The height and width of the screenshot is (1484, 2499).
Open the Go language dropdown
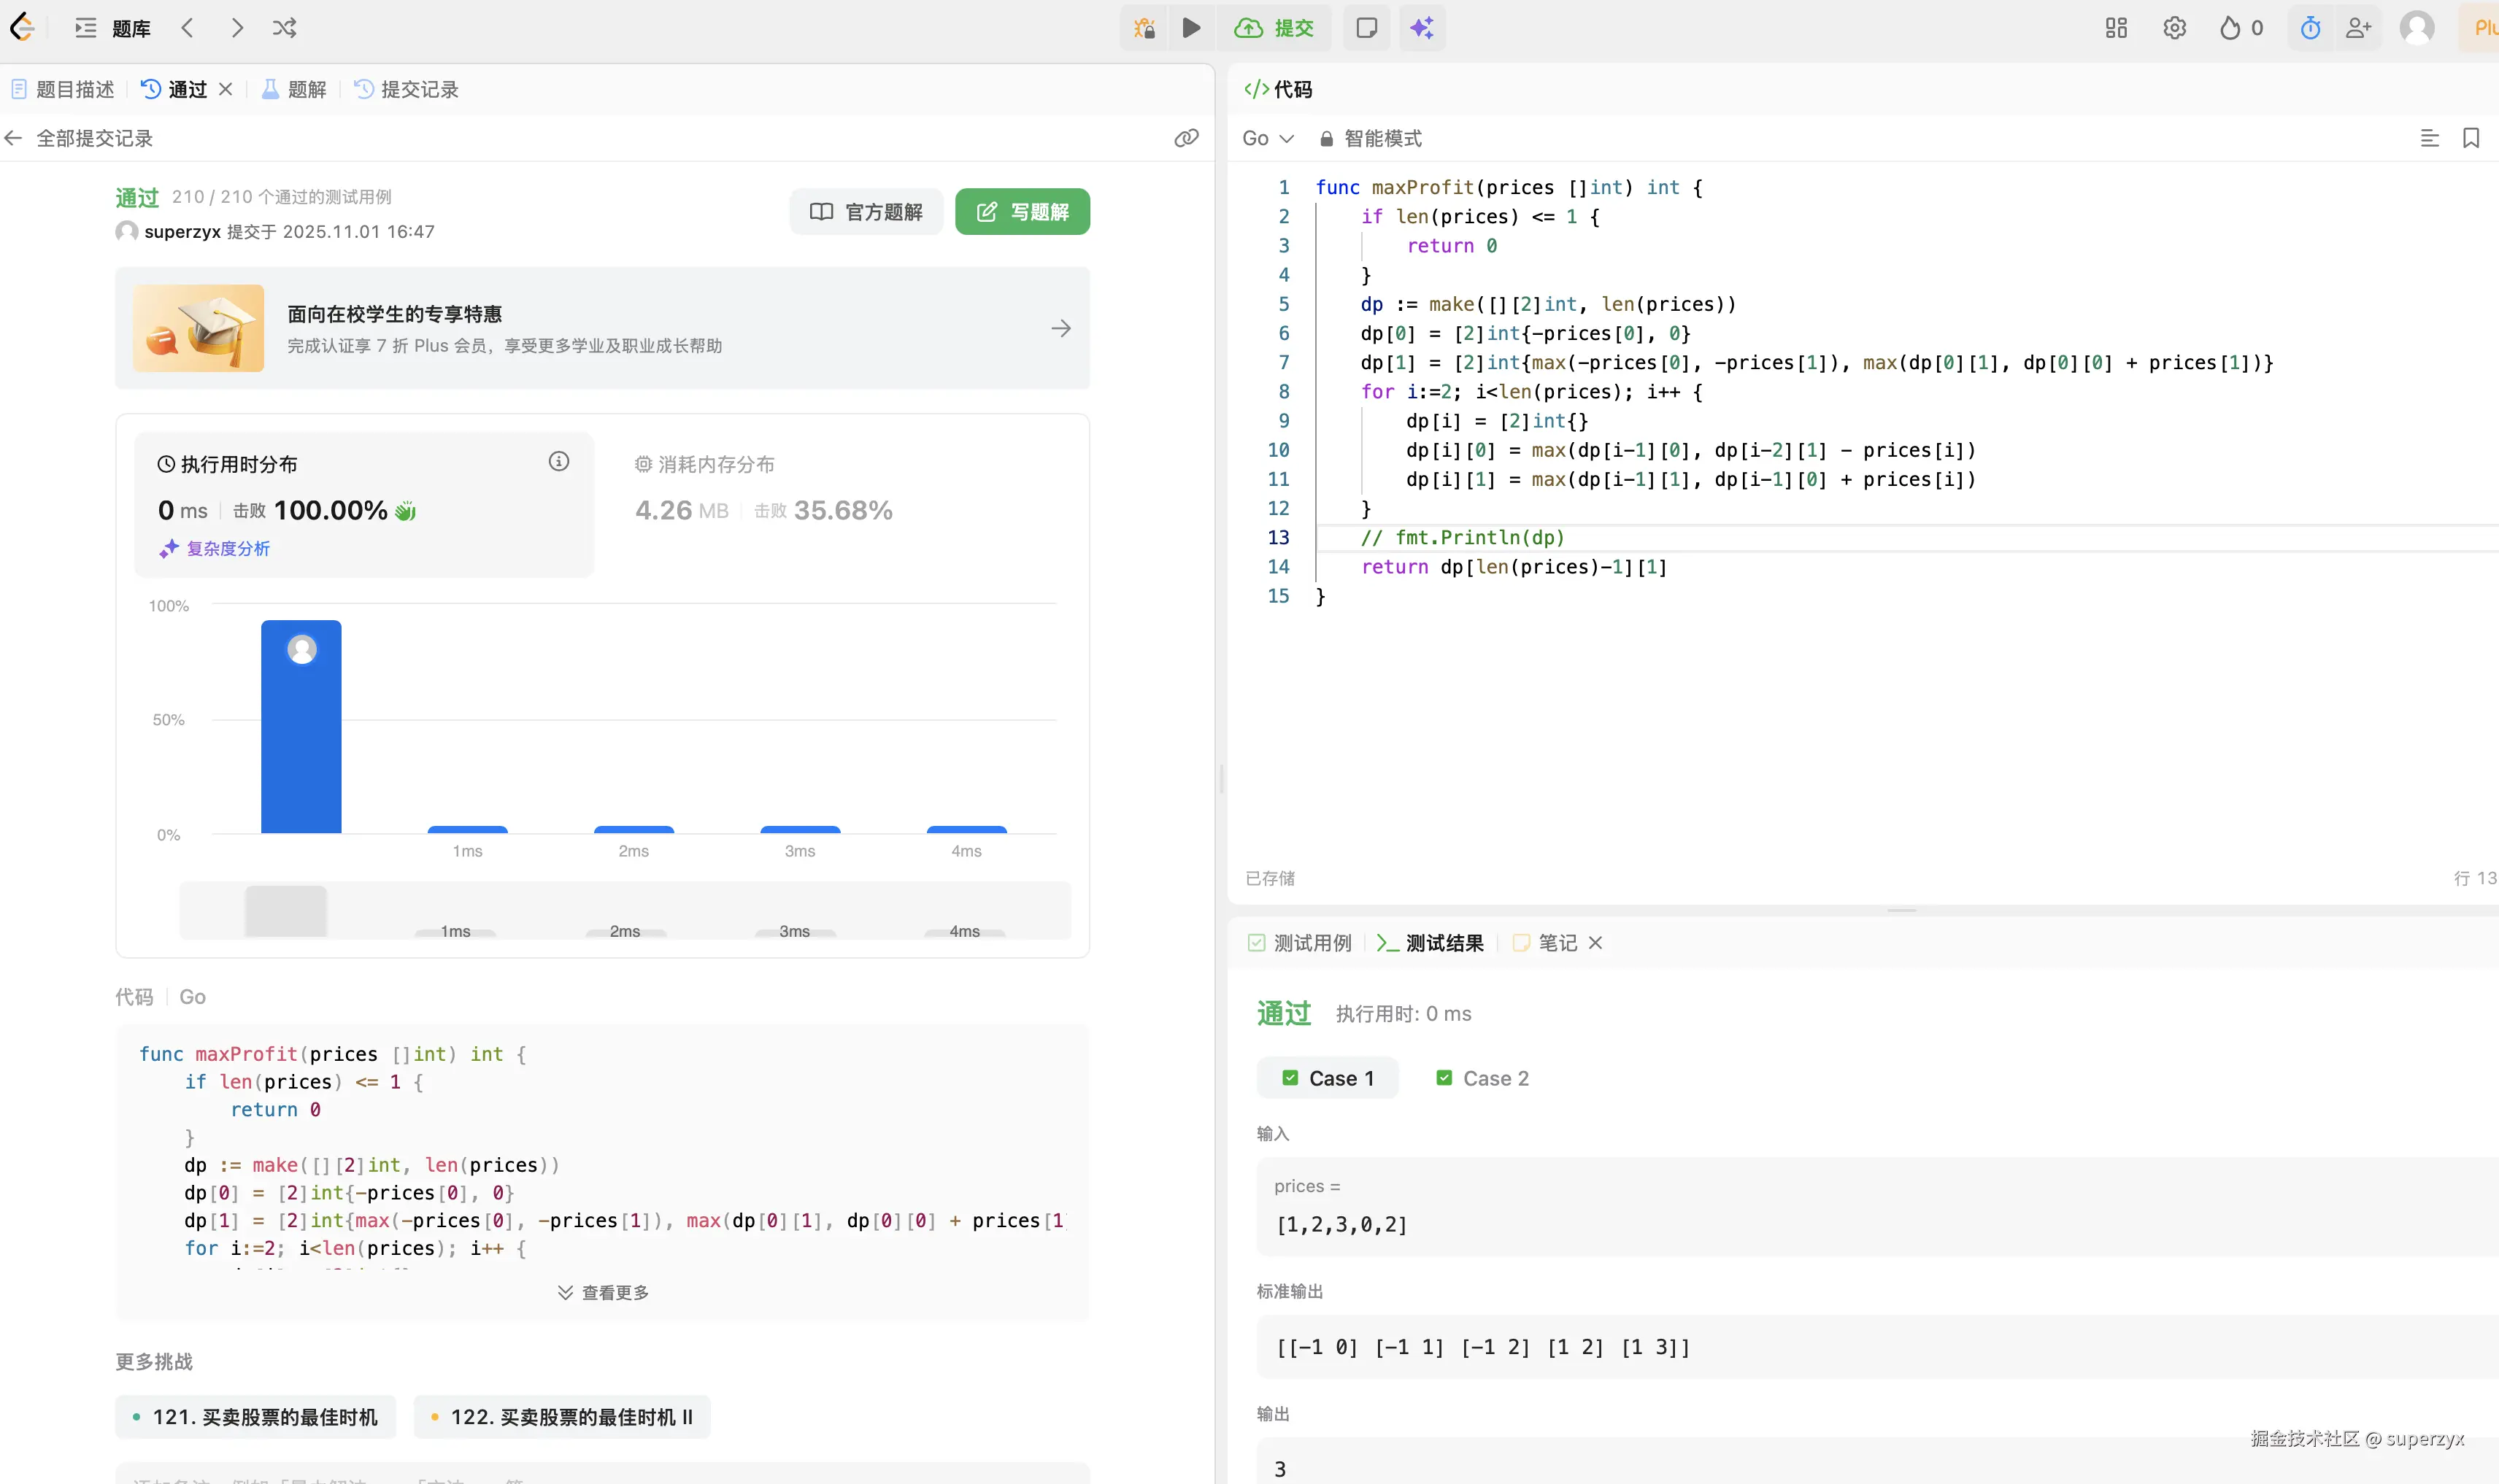(1268, 138)
